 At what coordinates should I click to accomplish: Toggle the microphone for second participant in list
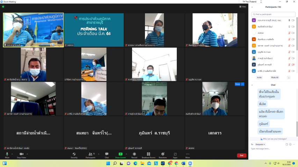[x=289, y=27]
